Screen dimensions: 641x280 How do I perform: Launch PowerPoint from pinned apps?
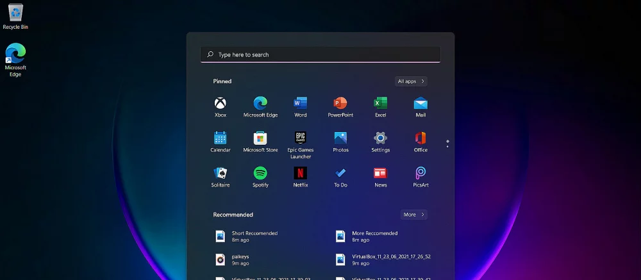pos(340,108)
